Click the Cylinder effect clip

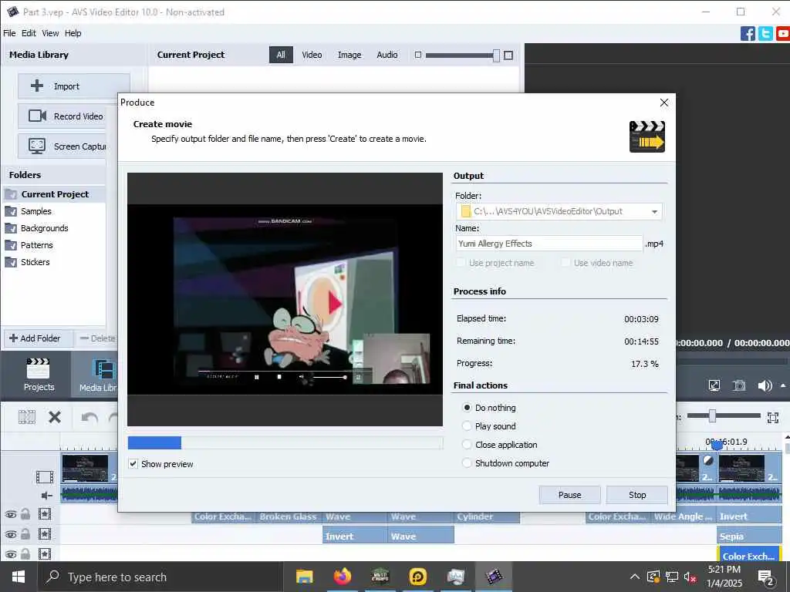pyautogui.click(x=487, y=516)
